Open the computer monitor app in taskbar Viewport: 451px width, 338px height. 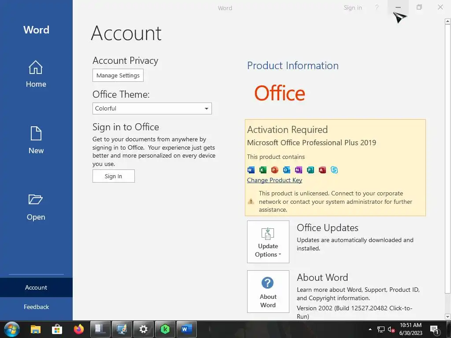(122, 329)
